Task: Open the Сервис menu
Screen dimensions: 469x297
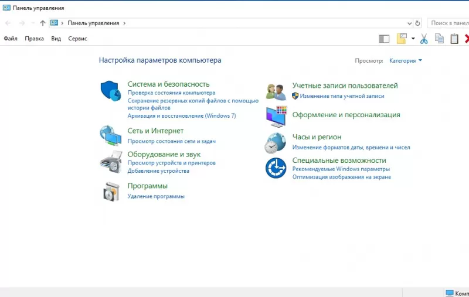Action: [x=77, y=39]
